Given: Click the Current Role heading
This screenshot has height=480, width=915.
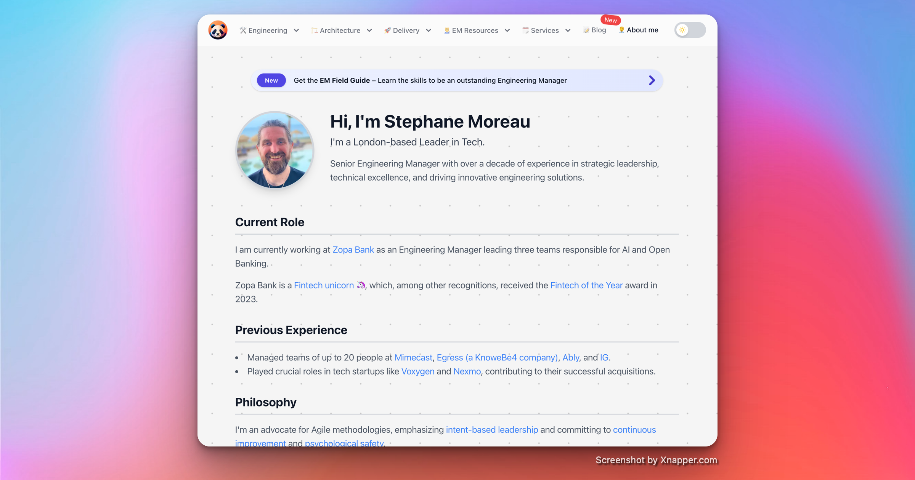Looking at the screenshot, I should tap(270, 222).
